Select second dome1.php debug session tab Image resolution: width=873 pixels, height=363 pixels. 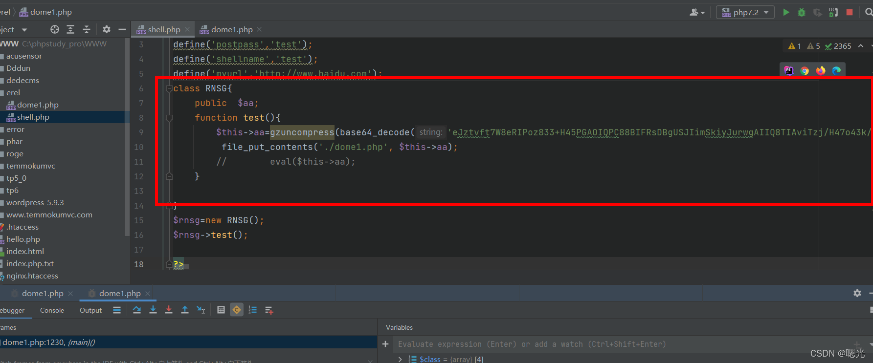pyautogui.click(x=120, y=293)
